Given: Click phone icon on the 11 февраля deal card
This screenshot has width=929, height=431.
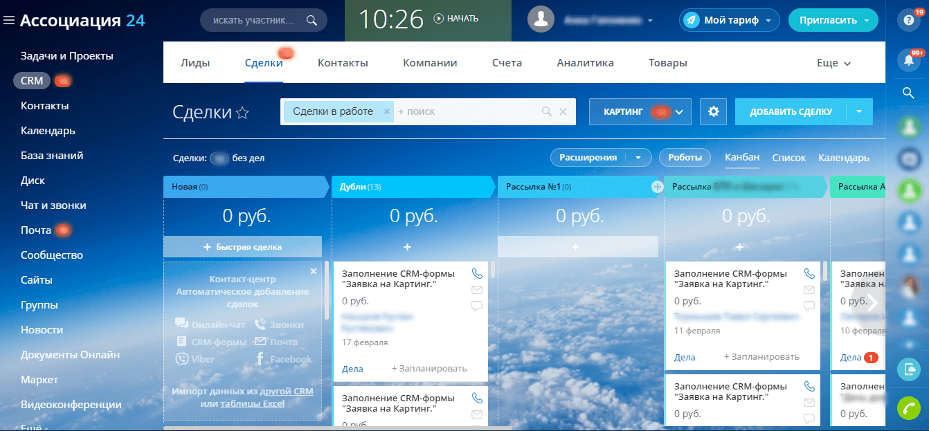Looking at the screenshot, I should (x=809, y=273).
